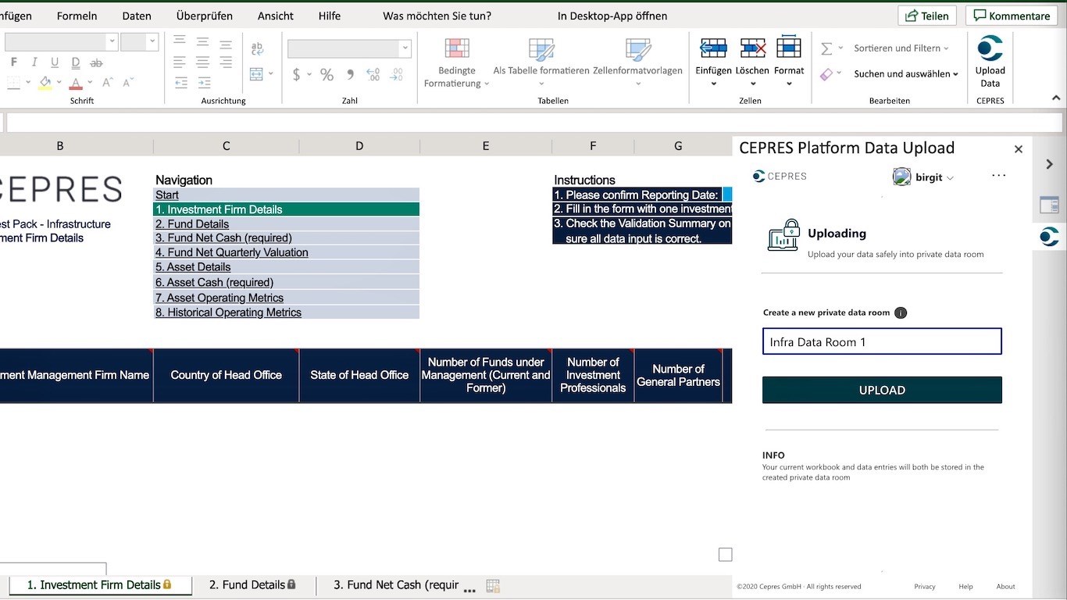Increase the font size
The height and width of the screenshot is (600, 1067).
click(108, 82)
